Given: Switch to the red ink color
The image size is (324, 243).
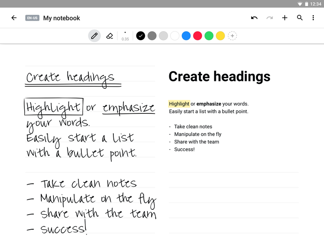Looking at the screenshot, I should 198,36.
